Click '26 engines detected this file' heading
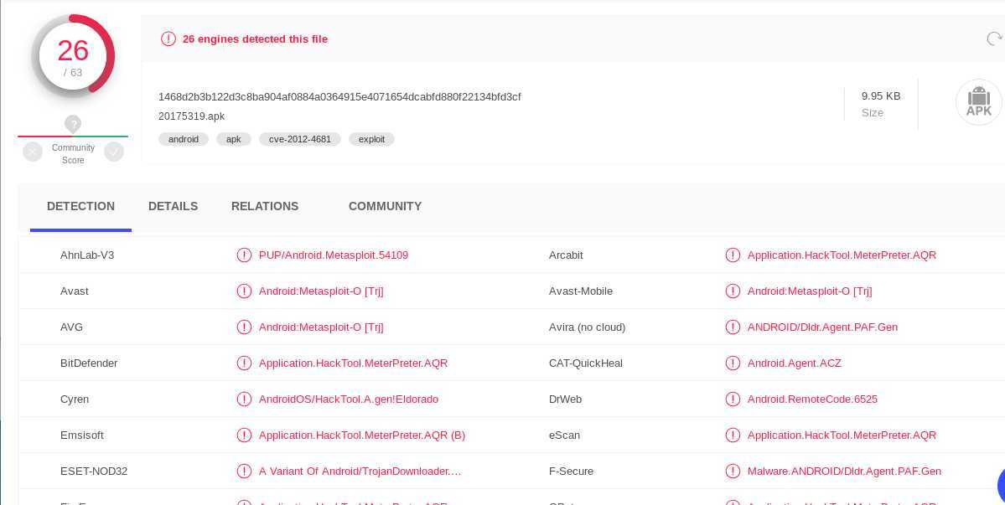The height and width of the screenshot is (505, 1005). (255, 39)
